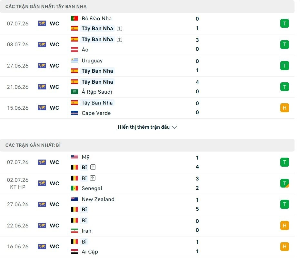Open the Ai Cập team link

pos(90,252)
